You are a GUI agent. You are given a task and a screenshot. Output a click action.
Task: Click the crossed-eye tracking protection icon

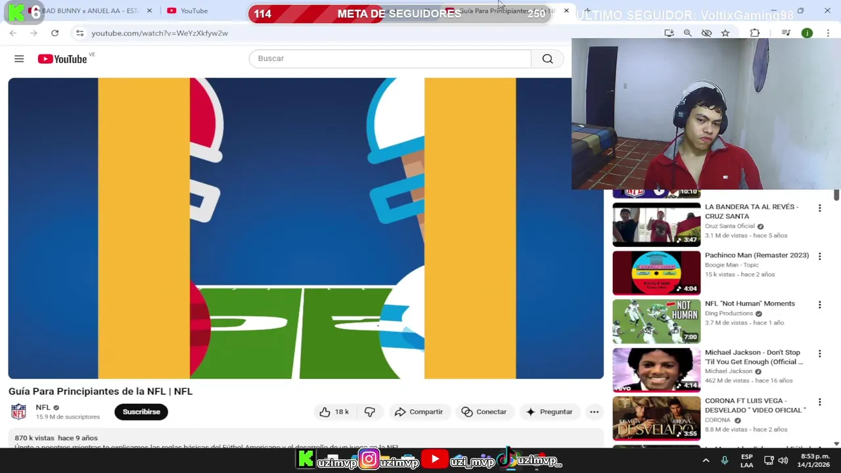click(706, 33)
